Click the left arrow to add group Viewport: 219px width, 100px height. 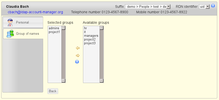coord(78,48)
